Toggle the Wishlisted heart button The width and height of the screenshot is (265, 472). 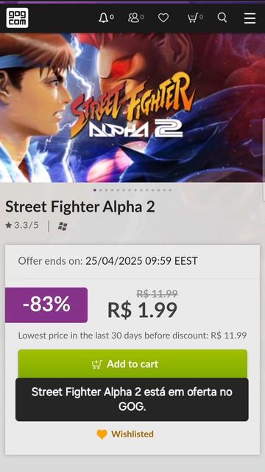125,434
